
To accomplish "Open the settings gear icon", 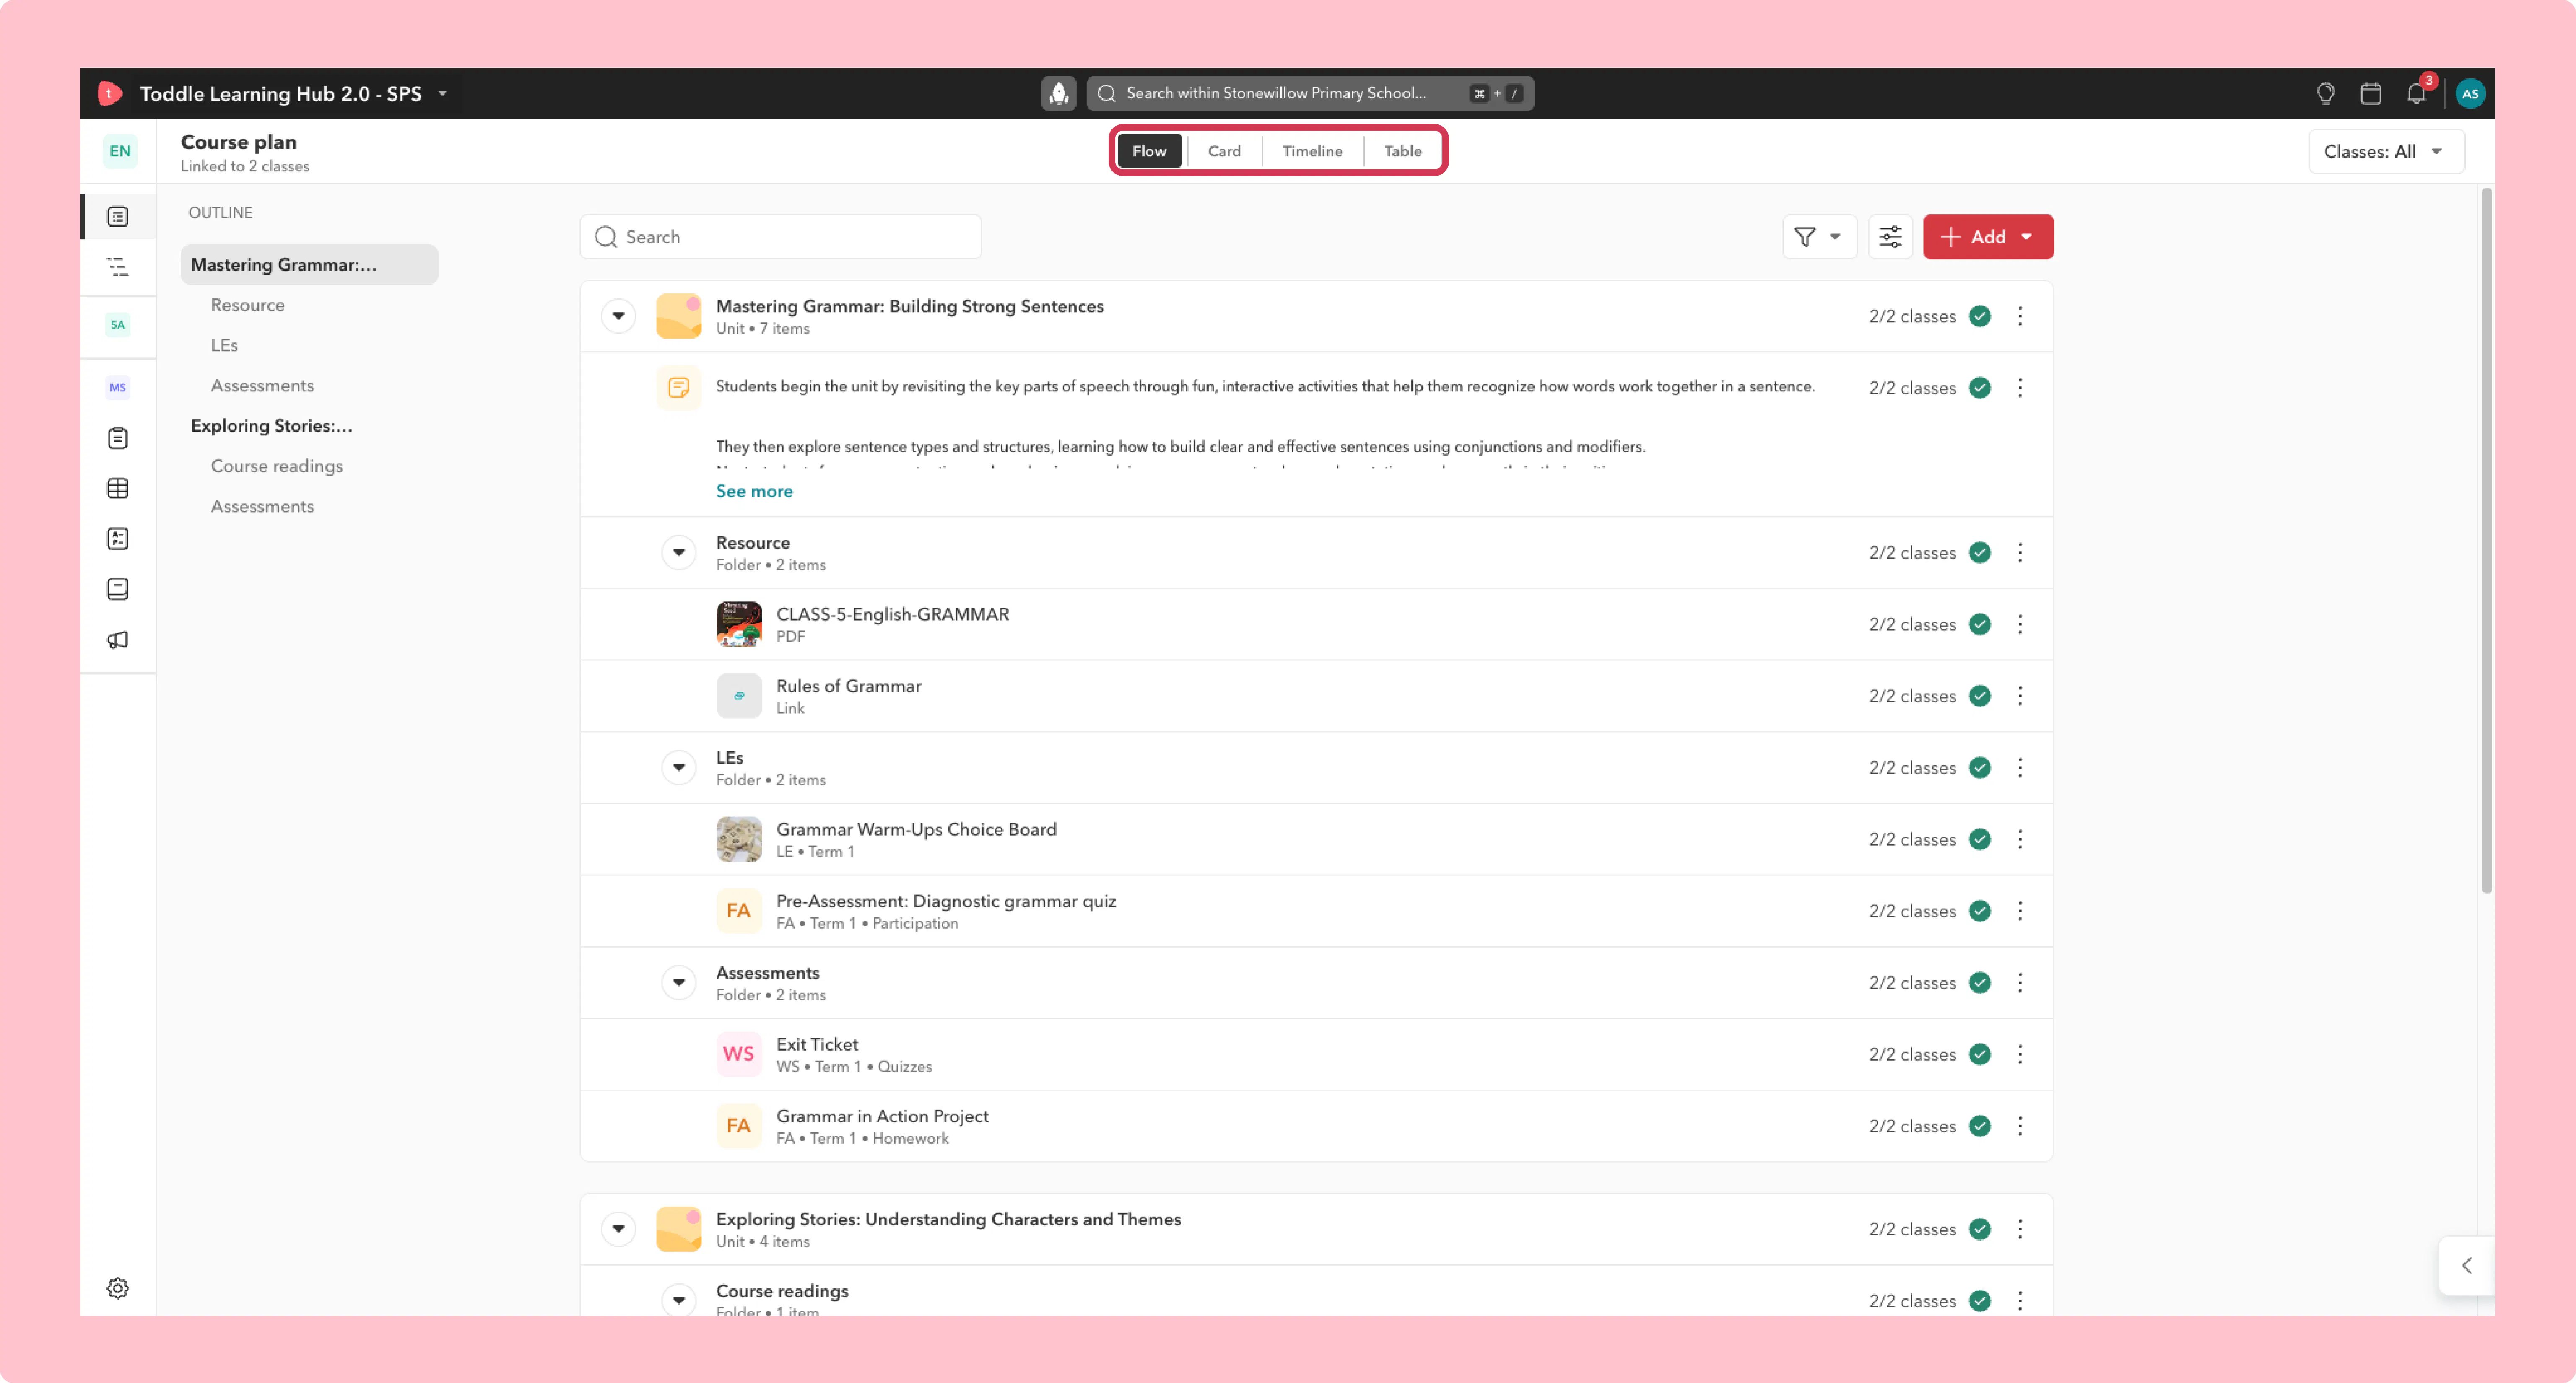I will pyautogui.click(x=118, y=1288).
